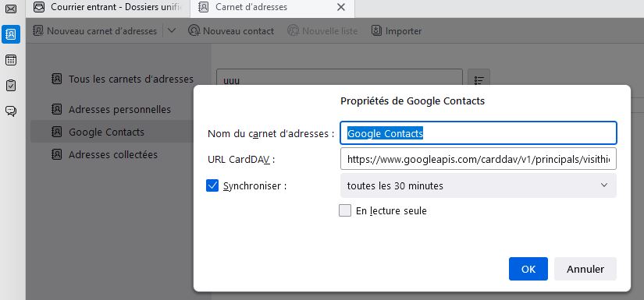Open the sync interval dropdown, toutes les 30 minutes
Viewport: 644px width, 300px height.
478,185
